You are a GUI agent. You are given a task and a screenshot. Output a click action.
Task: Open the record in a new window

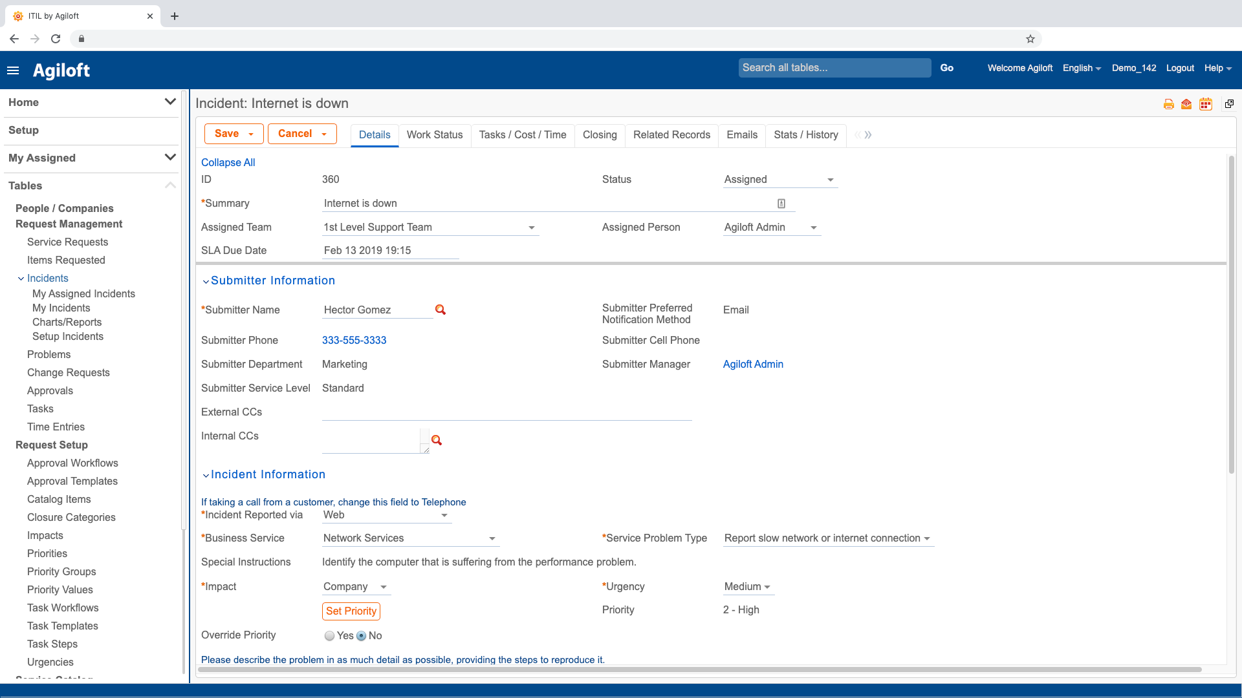(1229, 104)
